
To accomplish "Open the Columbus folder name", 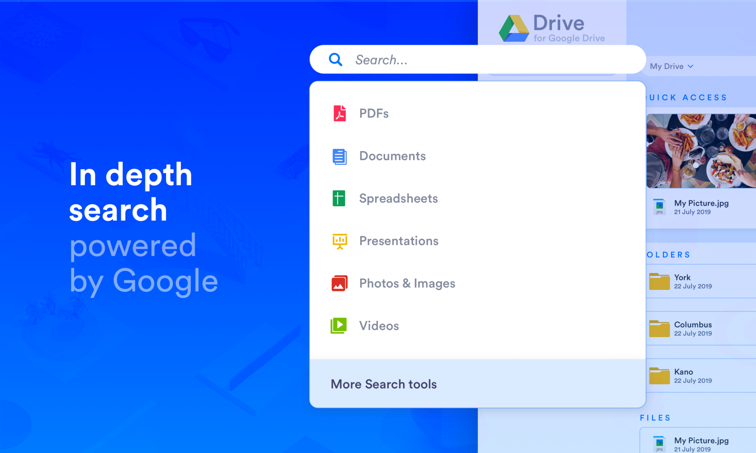I will (x=693, y=325).
